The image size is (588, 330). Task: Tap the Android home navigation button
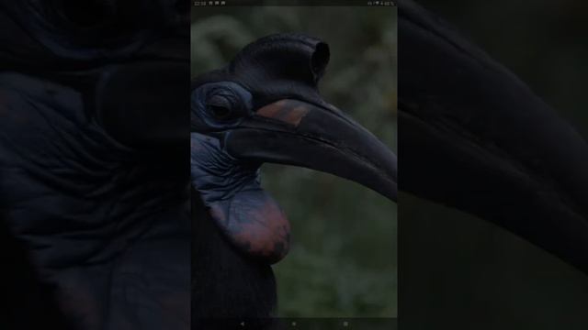[294, 324]
